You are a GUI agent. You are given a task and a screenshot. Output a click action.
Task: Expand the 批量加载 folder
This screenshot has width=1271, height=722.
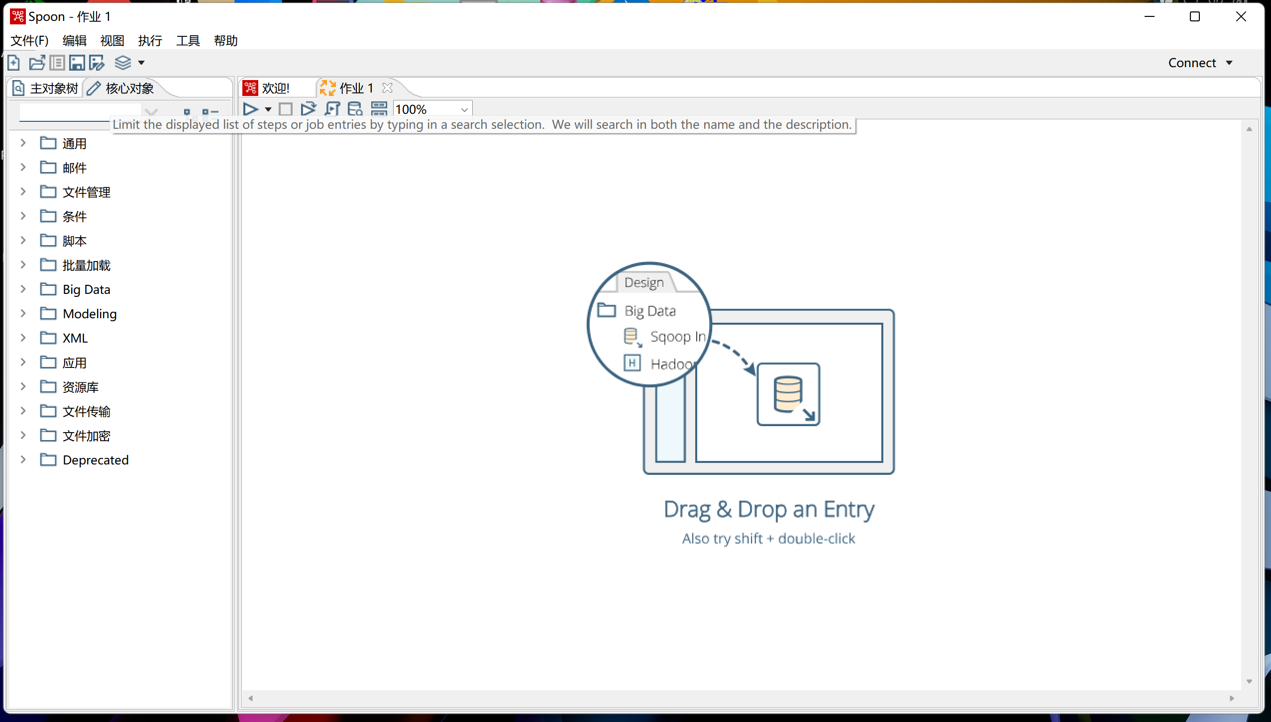pyautogui.click(x=23, y=265)
